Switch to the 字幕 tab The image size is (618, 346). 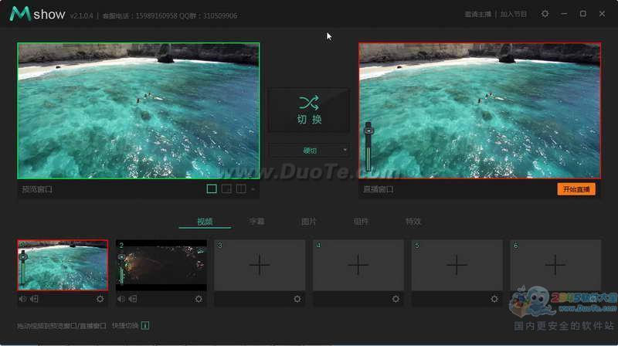click(x=256, y=222)
